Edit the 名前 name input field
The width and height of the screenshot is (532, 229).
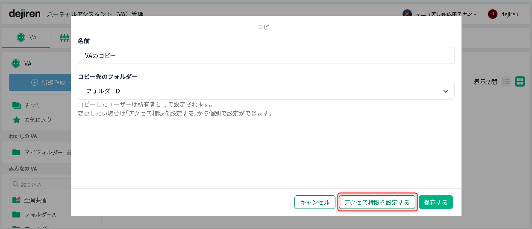coord(266,55)
